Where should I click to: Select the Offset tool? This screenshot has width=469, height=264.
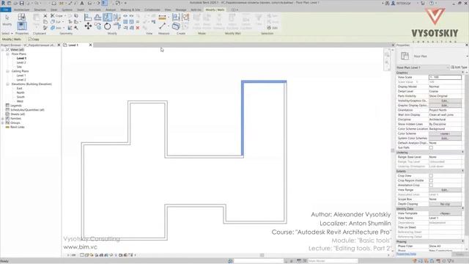97,18
